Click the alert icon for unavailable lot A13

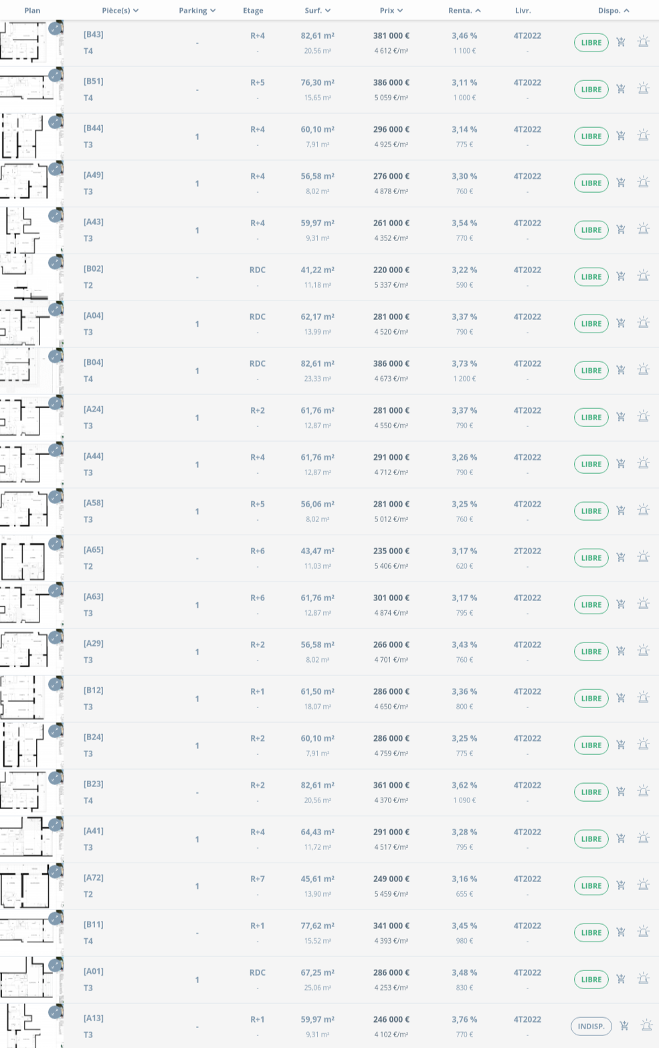pyautogui.click(x=646, y=1026)
